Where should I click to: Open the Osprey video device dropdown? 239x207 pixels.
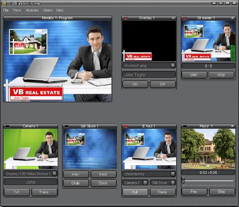(54, 173)
